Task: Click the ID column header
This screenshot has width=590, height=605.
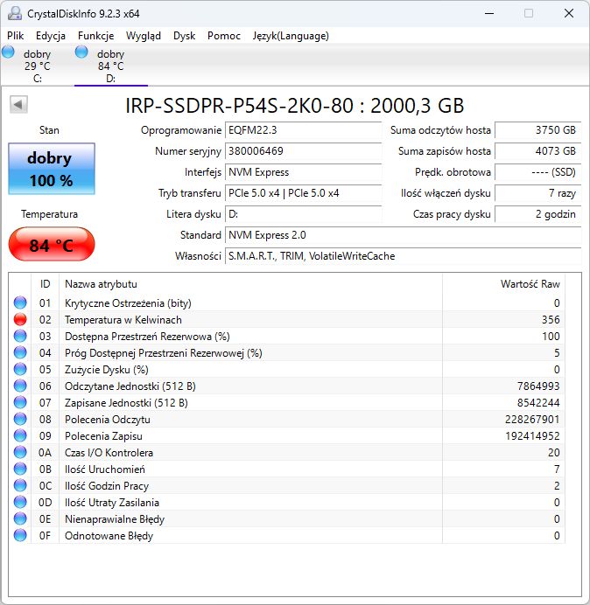Action: (x=46, y=284)
